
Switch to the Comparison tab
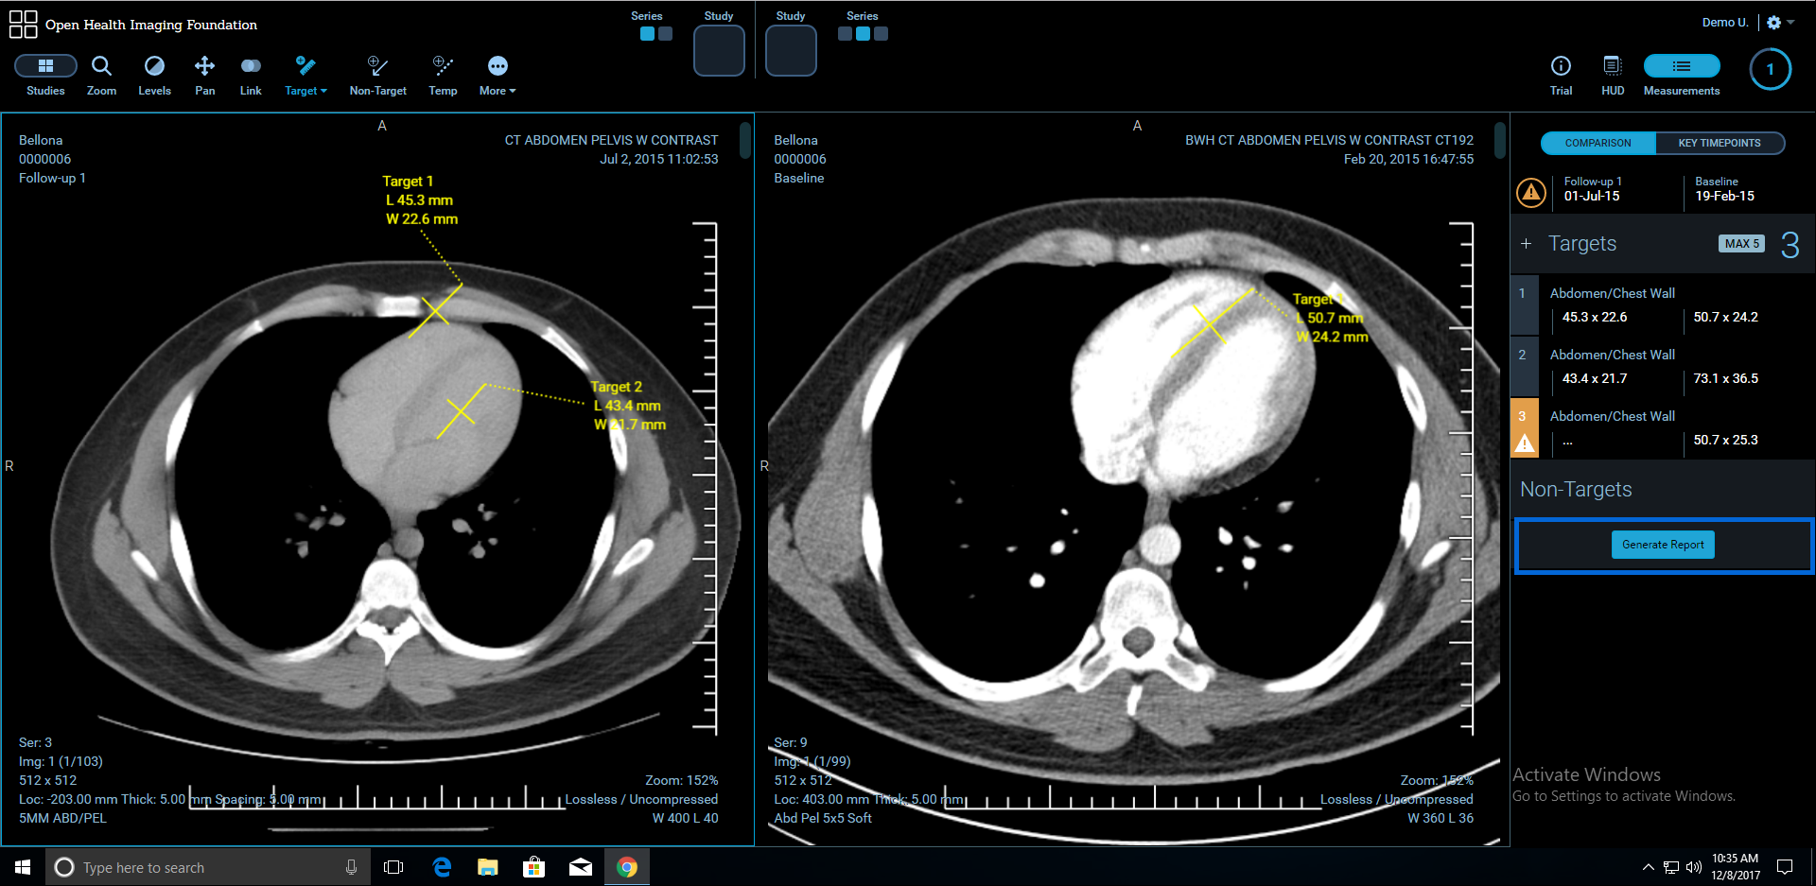(x=1598, y=143)
